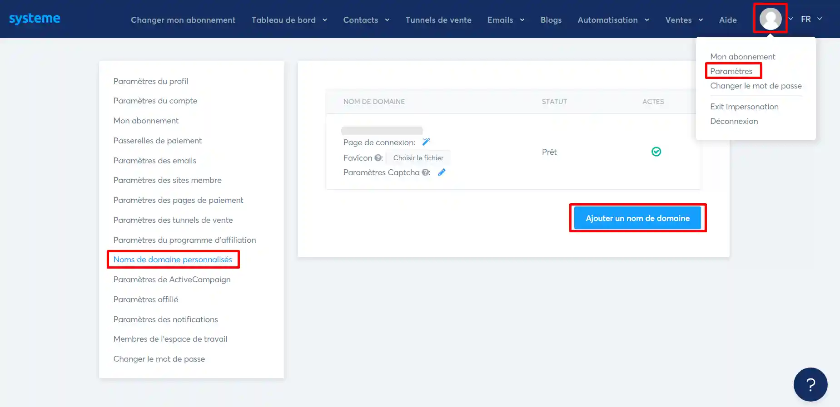Click Ajouter un nom de domaine button
Image resolution: width=840 pixels, height=407 pixels.
(637, 218)
